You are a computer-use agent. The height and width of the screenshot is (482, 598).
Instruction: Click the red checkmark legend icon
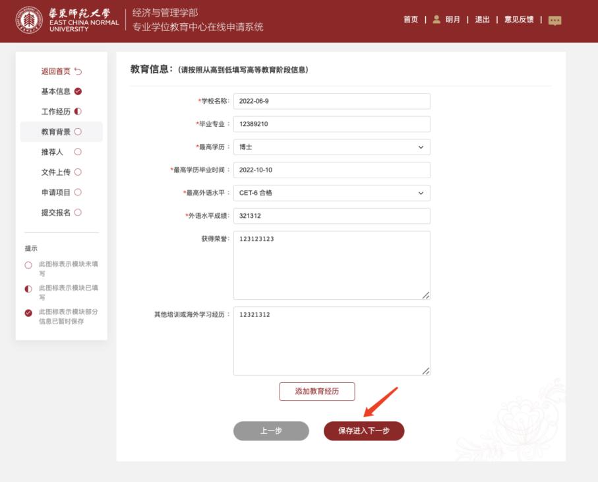click(x=28, y=313)
